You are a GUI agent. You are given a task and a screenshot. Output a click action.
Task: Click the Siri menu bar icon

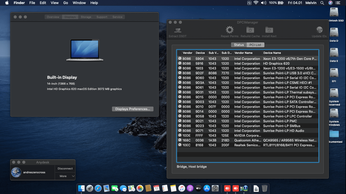(331, 3)
